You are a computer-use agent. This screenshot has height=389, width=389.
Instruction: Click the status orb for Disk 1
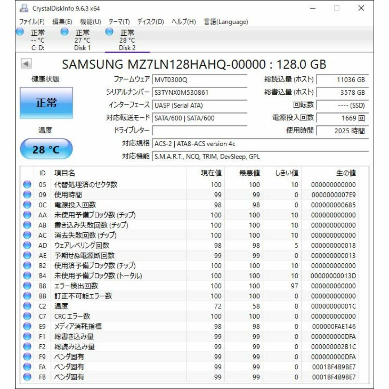pyautogui.click(x=64, y=32)
